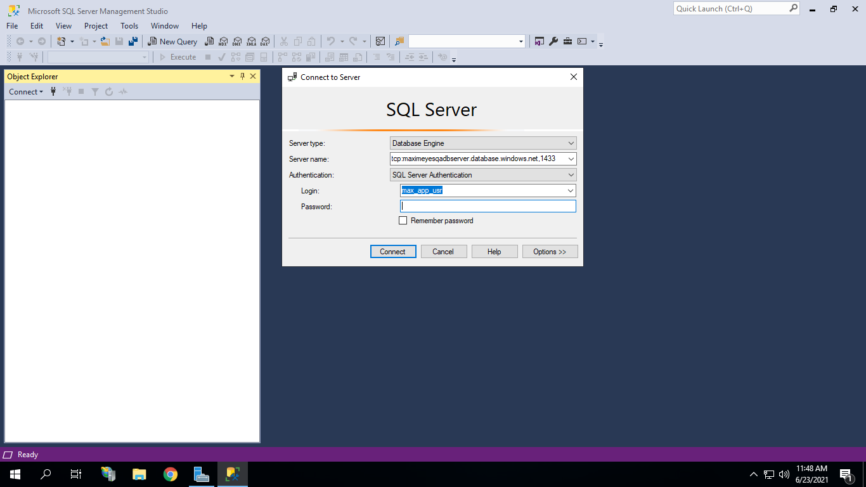866x487 pixels.
Task: Click the Activity Monitor pulse icon in Object Explorer
Action: (x=123, y=92)
